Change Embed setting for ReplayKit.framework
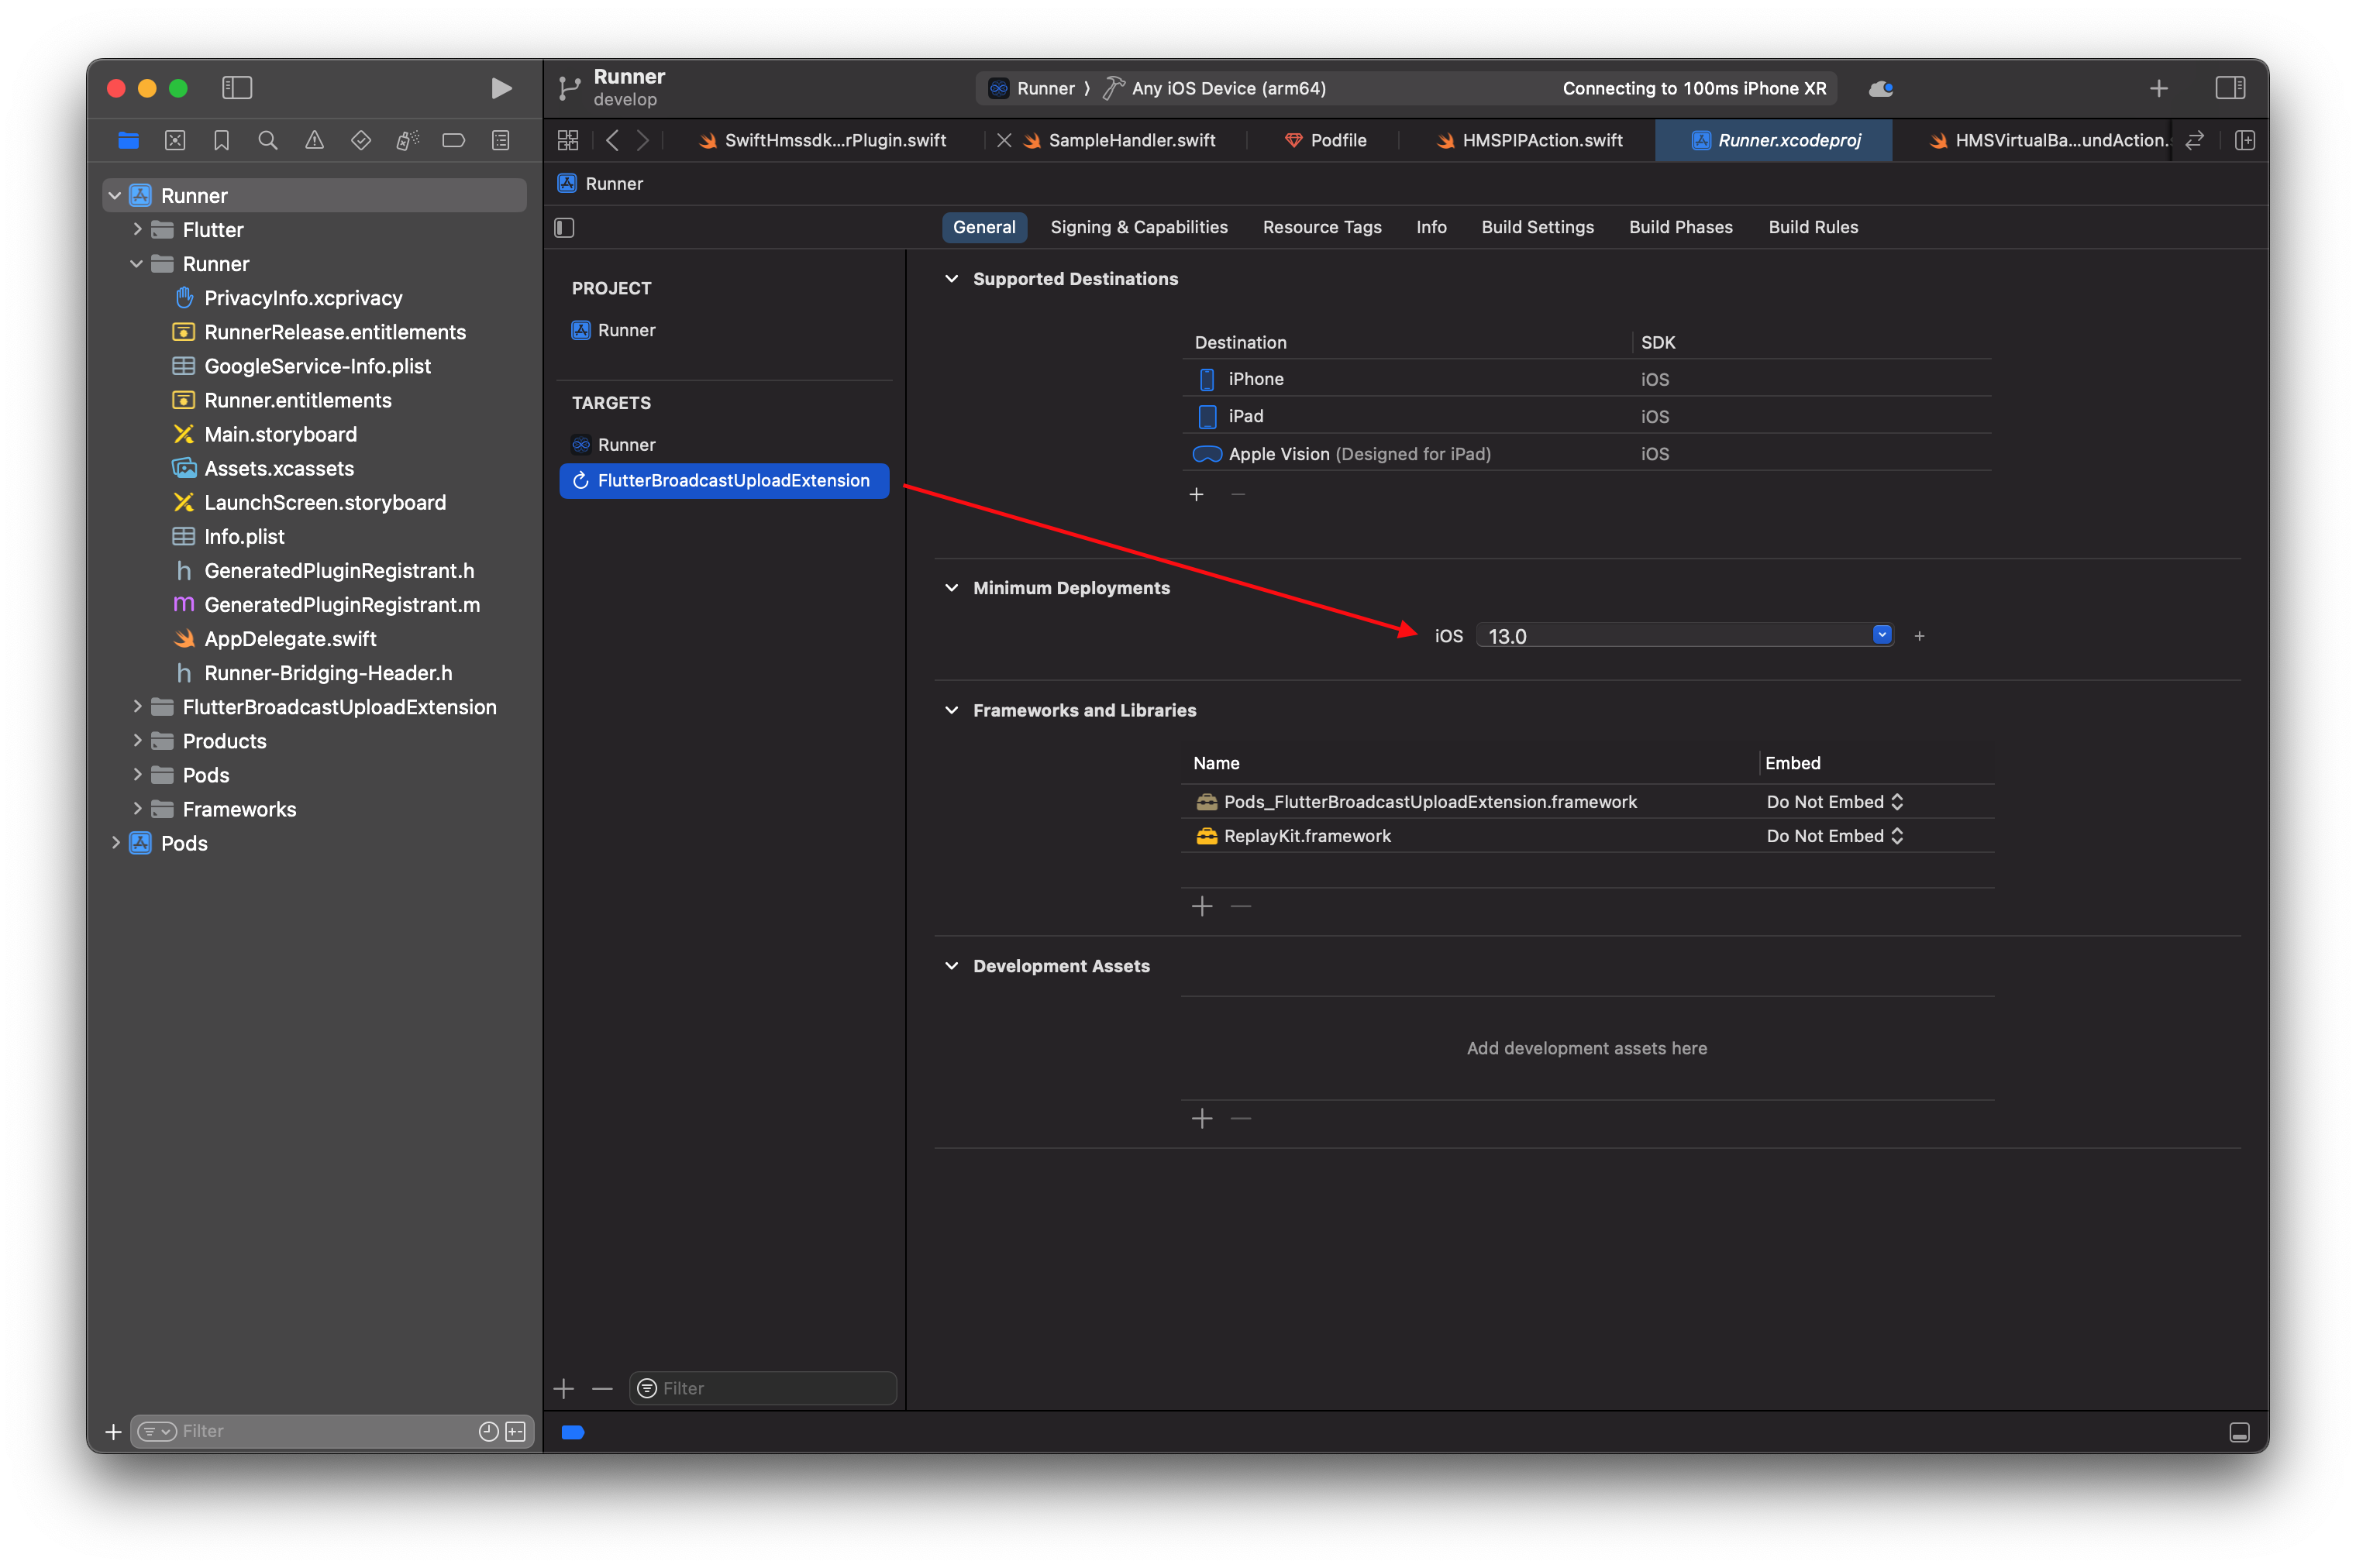The height and width of the screenshot is (1568, 2356). click(1833, 835)
